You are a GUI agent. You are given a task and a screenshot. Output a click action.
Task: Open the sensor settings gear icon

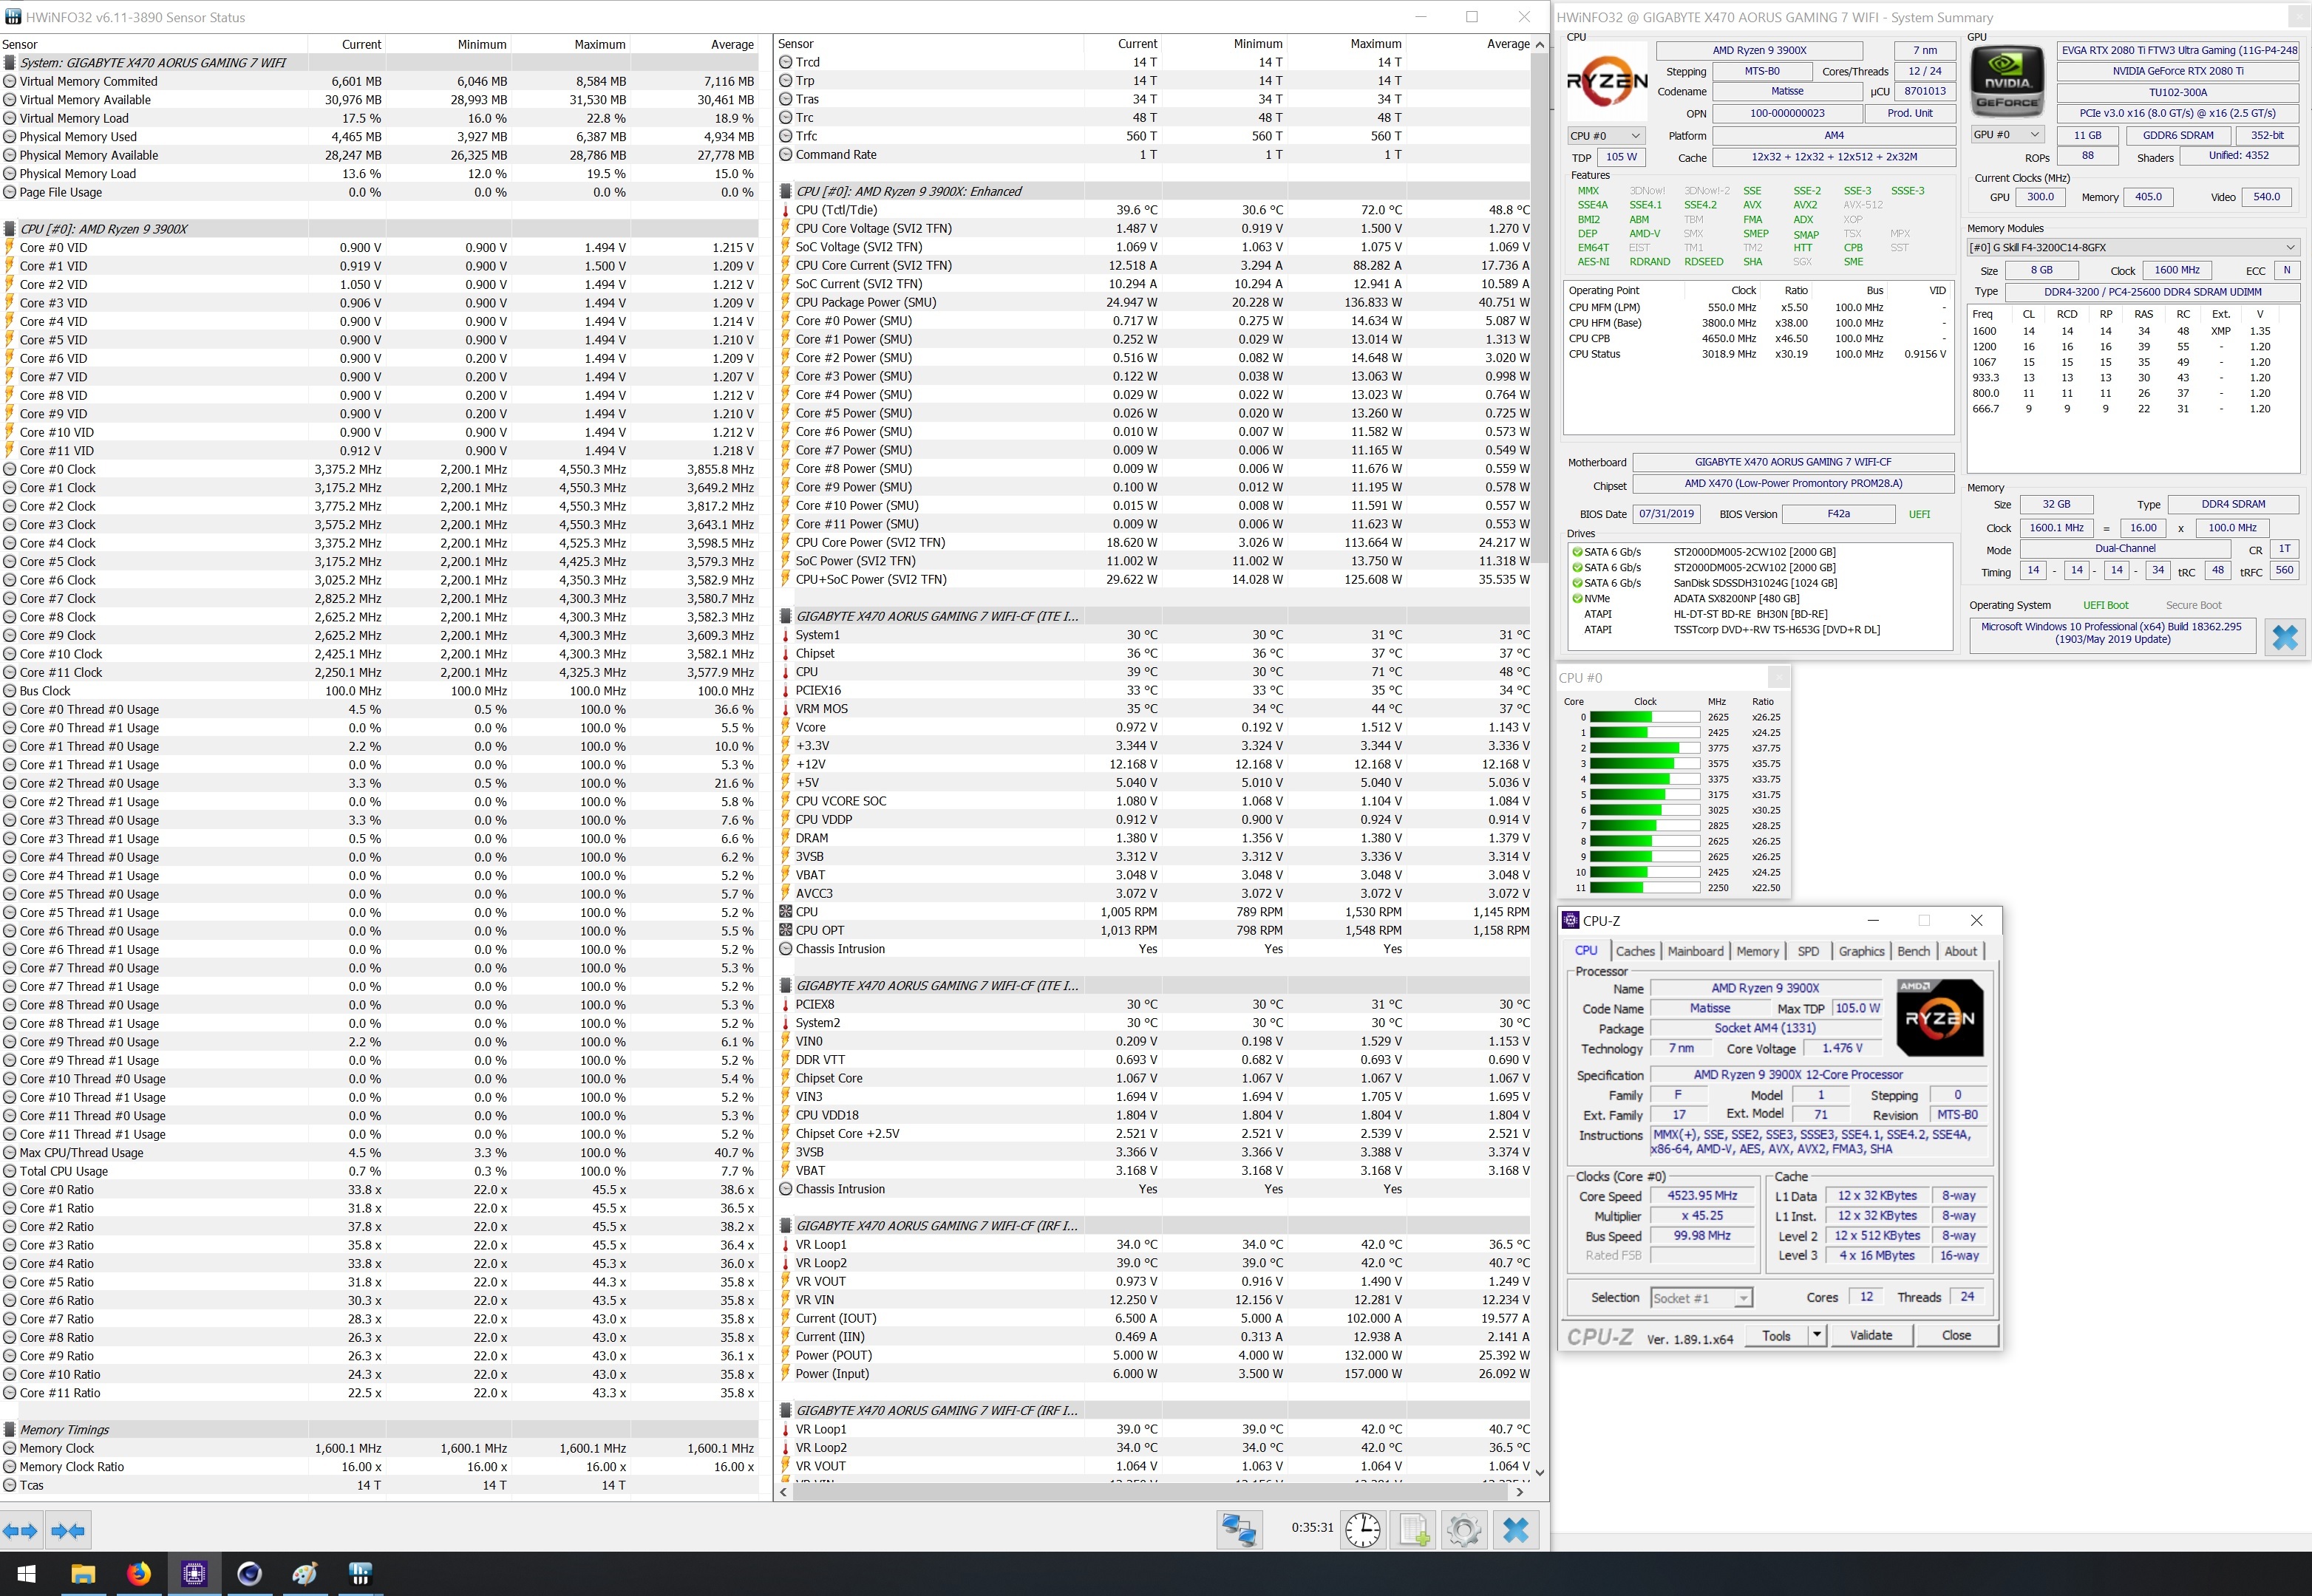(1463, 1529)
